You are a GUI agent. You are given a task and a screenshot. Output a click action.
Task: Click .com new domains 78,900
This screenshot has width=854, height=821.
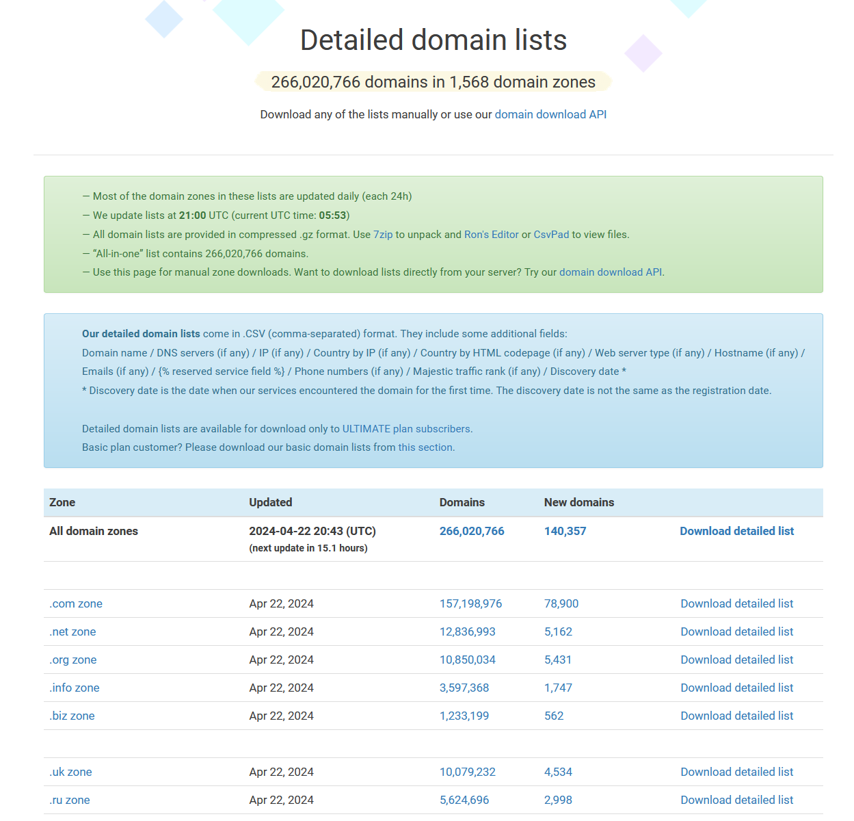point(561,603)
